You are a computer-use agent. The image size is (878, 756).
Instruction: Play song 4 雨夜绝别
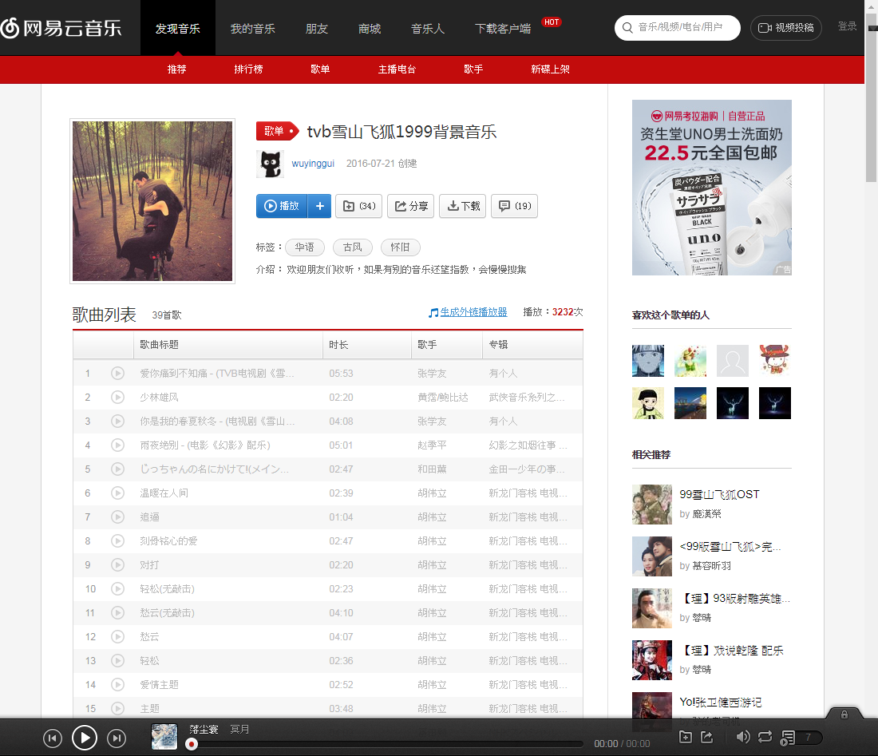[x=117, y=445]
